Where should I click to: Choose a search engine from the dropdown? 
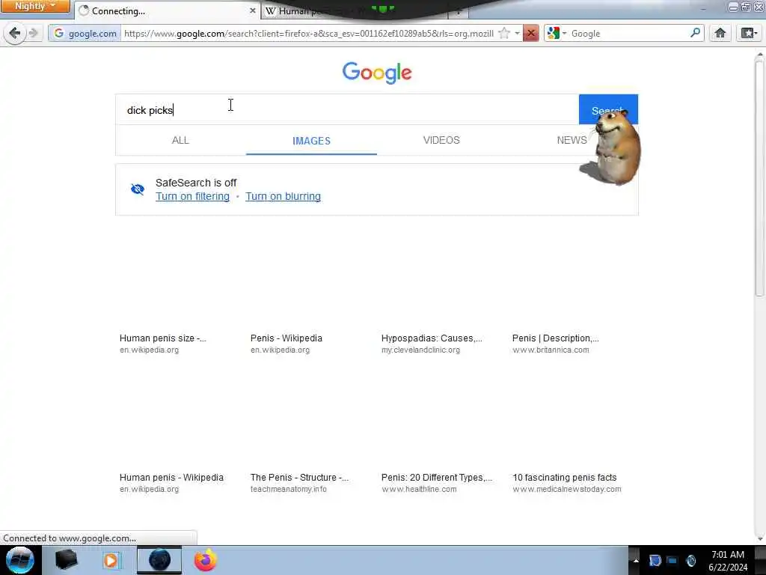click(557, 33)
